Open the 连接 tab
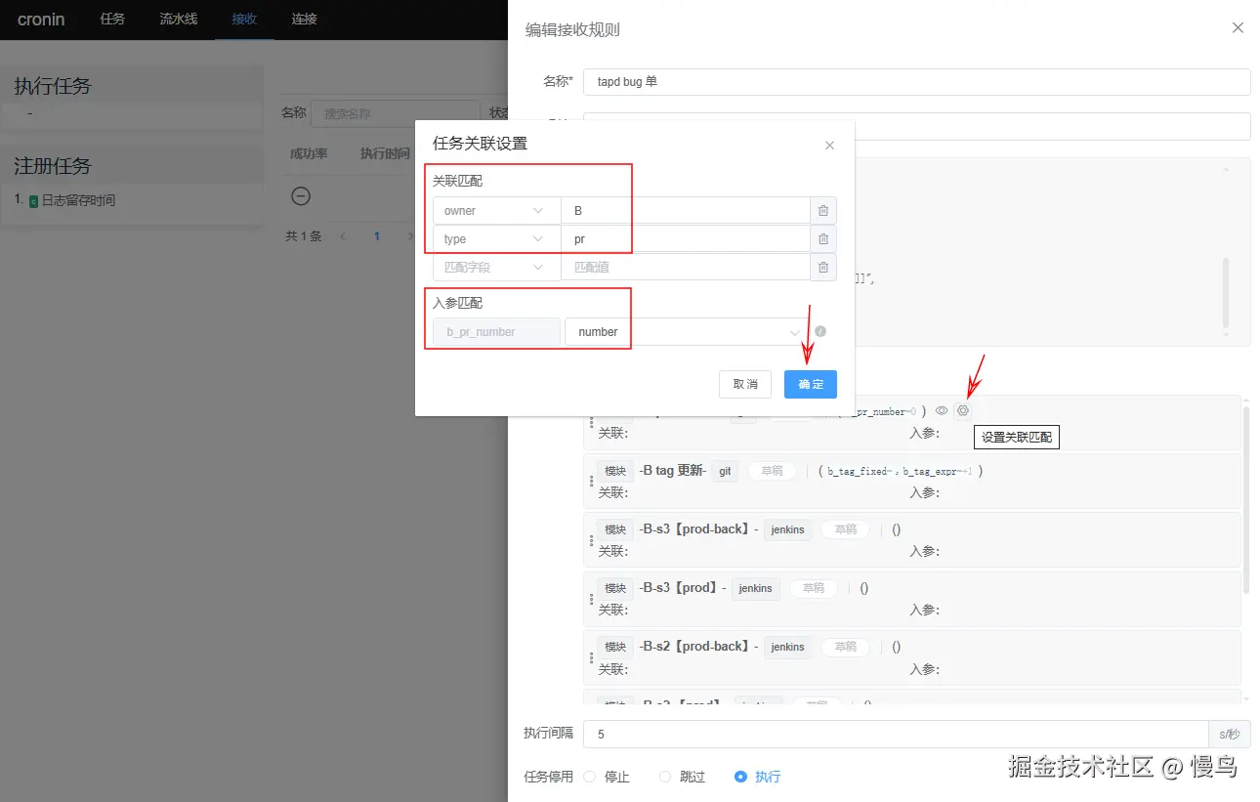The width and height of the screenshot is (1260, 802). tap(304, 19)
